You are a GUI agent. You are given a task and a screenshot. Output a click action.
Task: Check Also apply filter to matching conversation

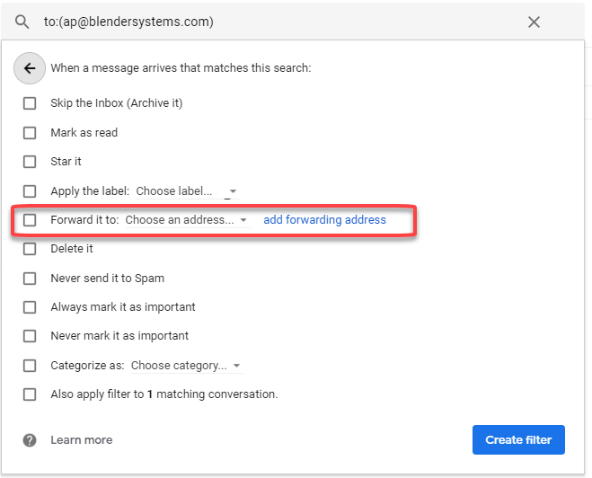30,394
